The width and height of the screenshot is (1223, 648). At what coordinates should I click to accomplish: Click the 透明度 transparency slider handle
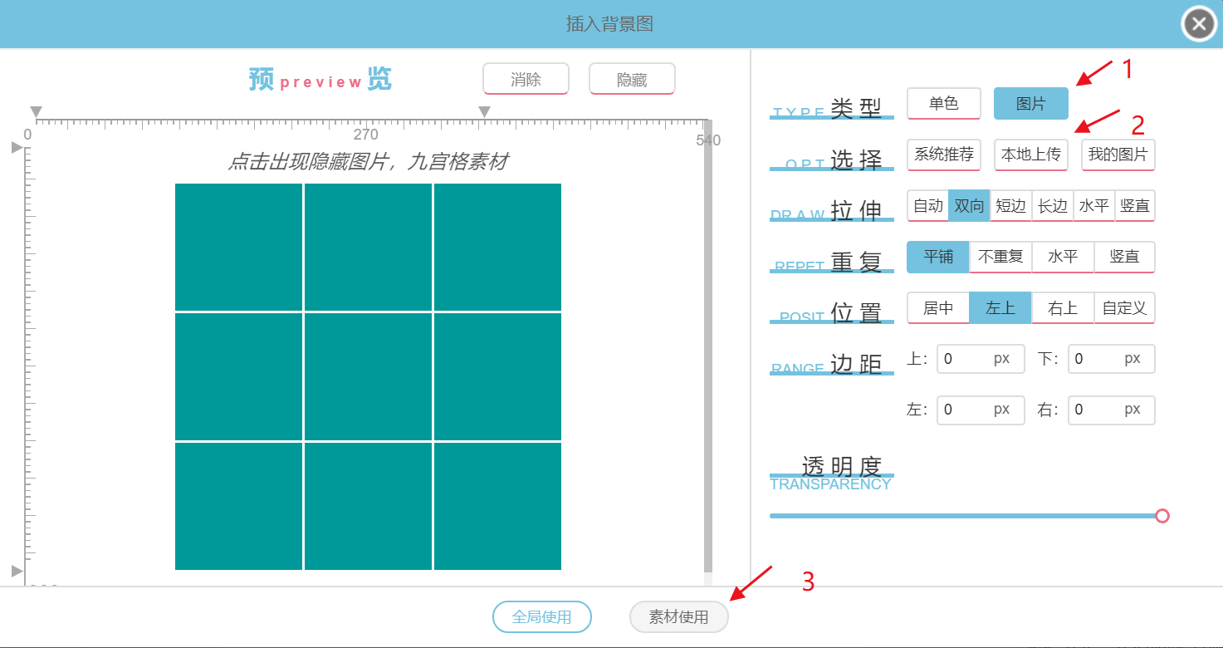(x=1162, y=515)
